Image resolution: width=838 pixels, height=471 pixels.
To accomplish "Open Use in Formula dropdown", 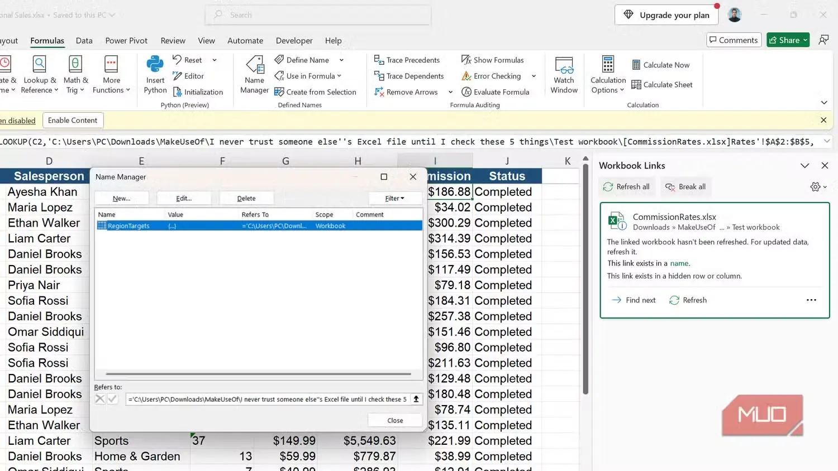I will [308, 76].
